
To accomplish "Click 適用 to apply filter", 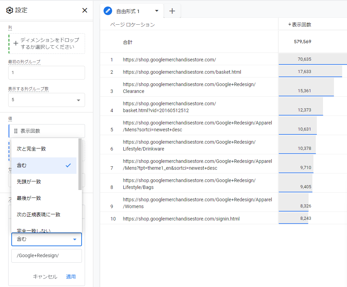I will 71,277.
